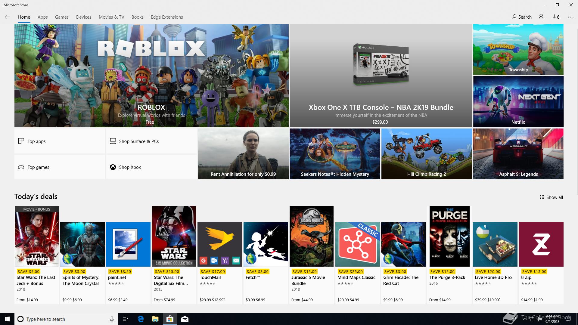
Task: Open The Purge 3-Pack poster
Action: click(x=449, y=236)
